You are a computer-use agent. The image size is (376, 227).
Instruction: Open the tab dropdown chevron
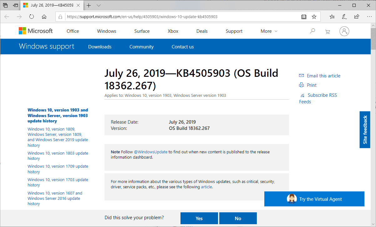pyautogui.click(x=99, y=5)
